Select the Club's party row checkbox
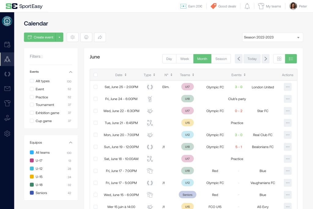 click(96, 99)
